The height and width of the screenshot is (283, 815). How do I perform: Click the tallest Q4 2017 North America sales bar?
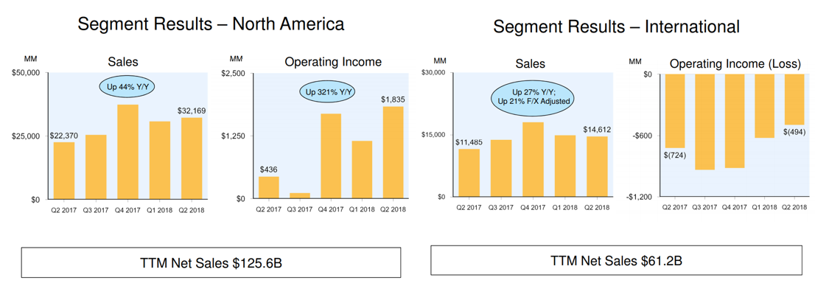coord(127,152)
